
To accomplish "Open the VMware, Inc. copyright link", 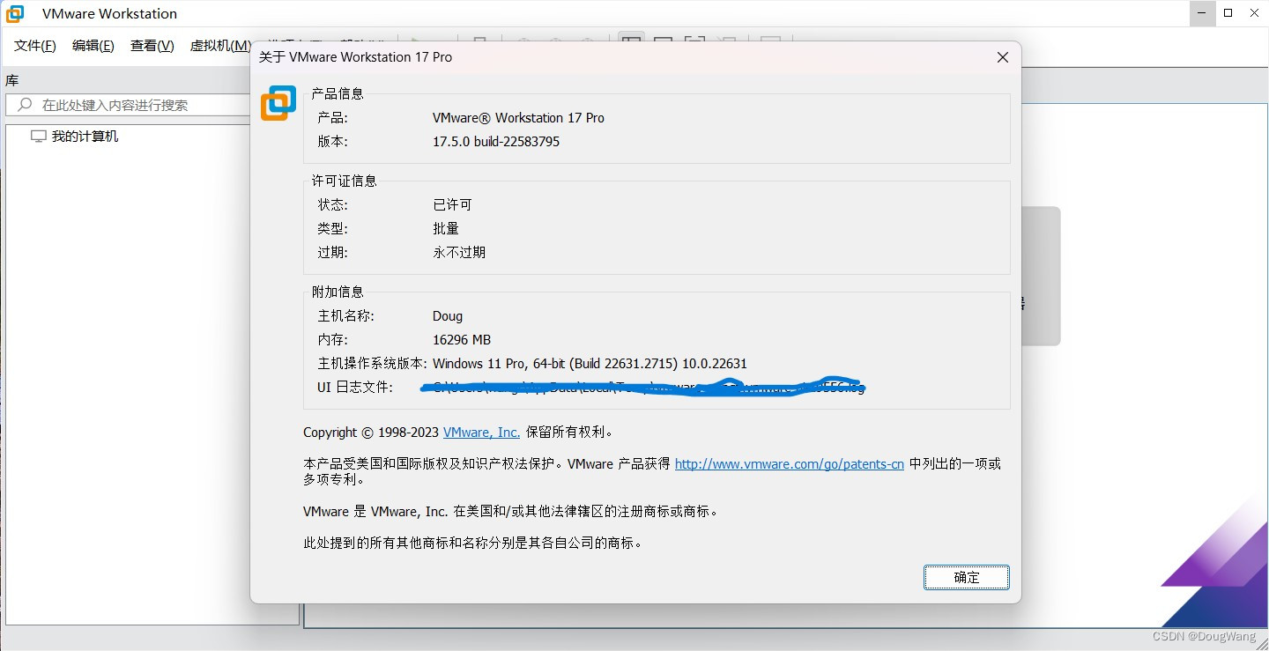I will pyautogui.click(x=481, y=433).
